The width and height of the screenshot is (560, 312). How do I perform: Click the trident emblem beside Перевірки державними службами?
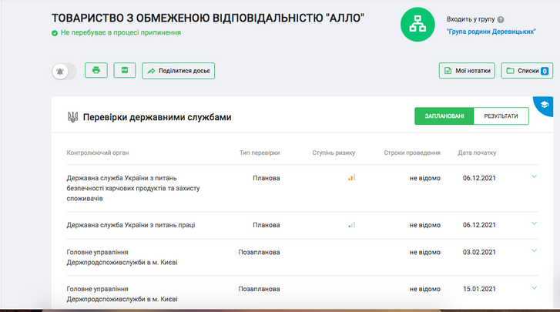tap(73, 117)
